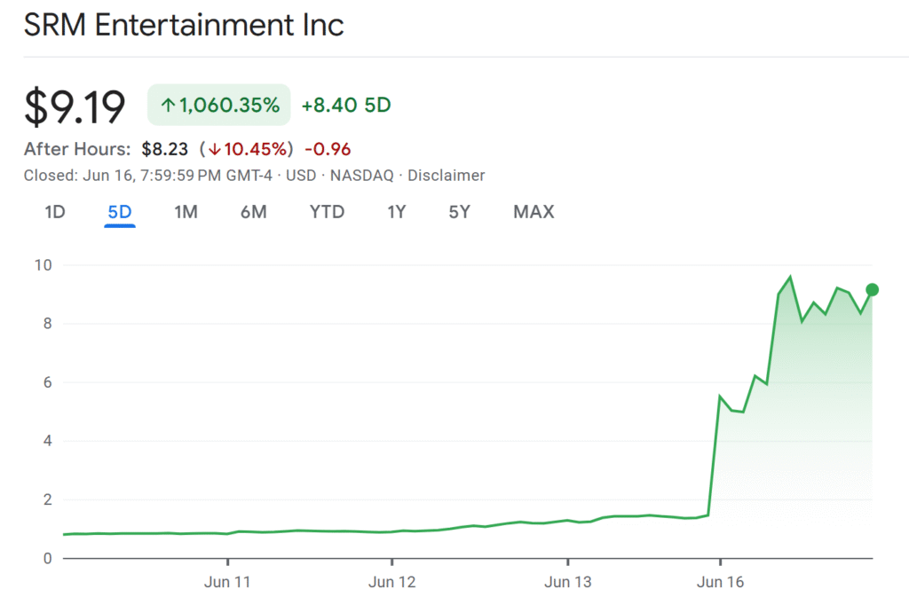Show the MAX time range
Viewport: 909px width, 605px height.
[534, 212]
